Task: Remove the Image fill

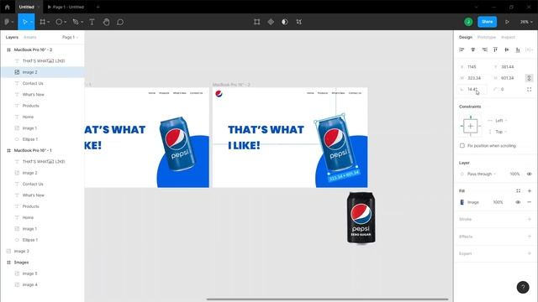Action: (530, 202)
